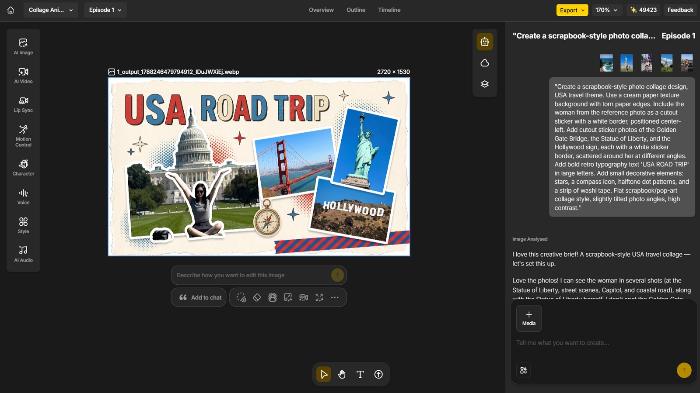700x393 pixels.
Task: Send chat message with yellow arrow
Action: 684,370
